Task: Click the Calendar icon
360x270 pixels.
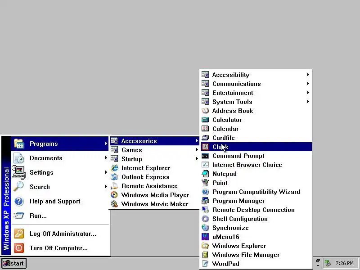Action: pos(205,129)
